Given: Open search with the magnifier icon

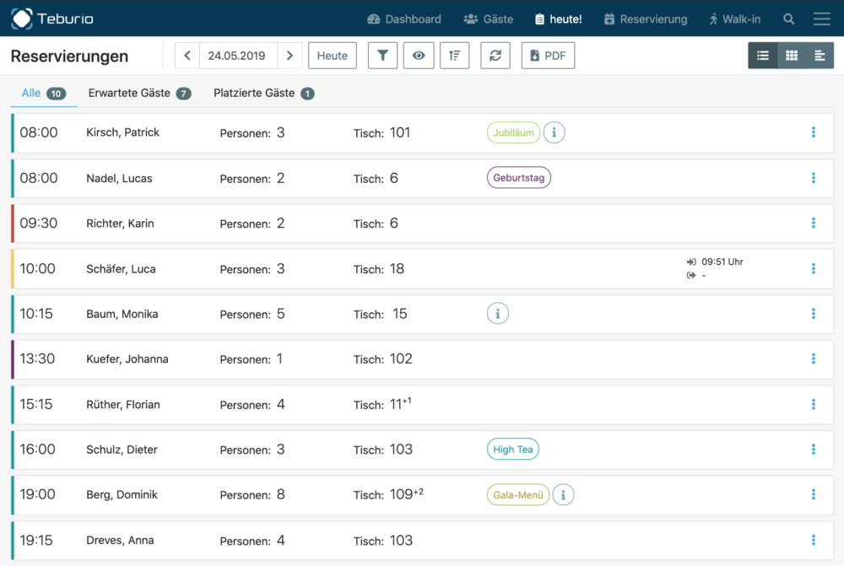Looking at the screenshot, I should tap(788, 19).
